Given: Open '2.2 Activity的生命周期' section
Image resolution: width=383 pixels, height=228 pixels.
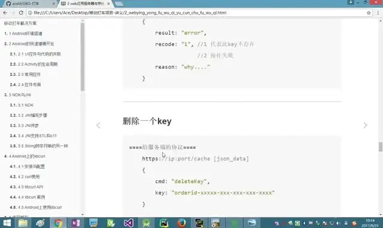Looking at the screenshot, I should coord(34,64).
